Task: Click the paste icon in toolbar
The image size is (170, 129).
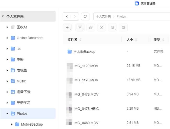Action: coord(112,27)
